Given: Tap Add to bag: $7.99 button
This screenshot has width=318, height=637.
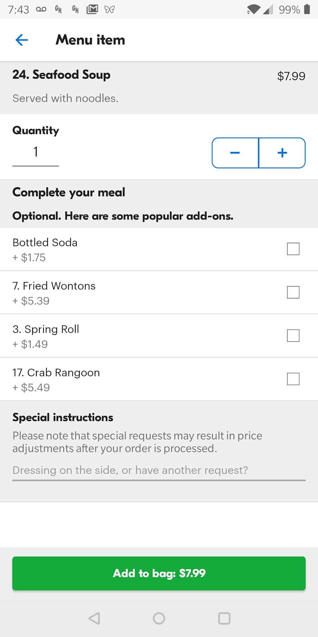Looking at the screenshot, I should click(159, 573).
